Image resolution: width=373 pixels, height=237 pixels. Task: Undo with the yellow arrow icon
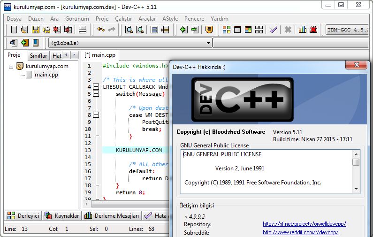101,30
